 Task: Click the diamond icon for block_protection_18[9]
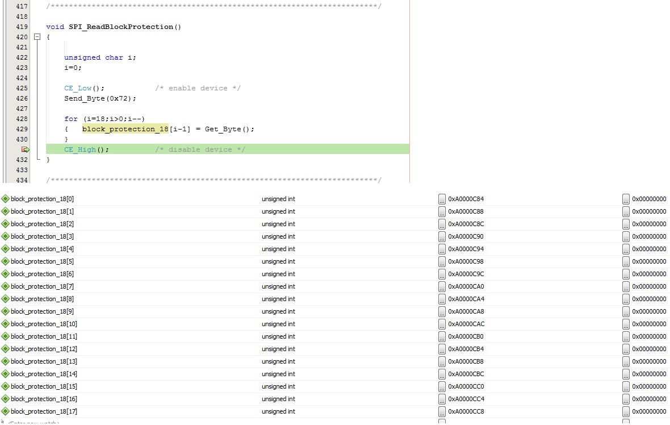pyautogui.click(x=5, y=311)
